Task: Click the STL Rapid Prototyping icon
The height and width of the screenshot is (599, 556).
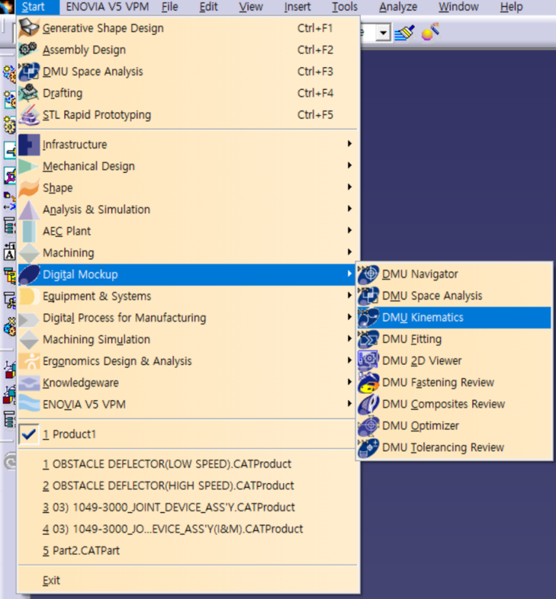Action: point(28,114)
